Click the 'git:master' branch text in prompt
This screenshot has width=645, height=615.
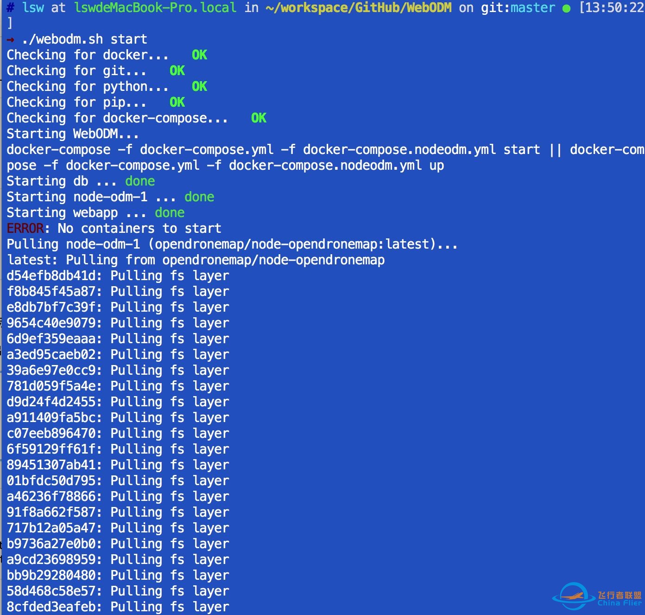tap(518, 7)
